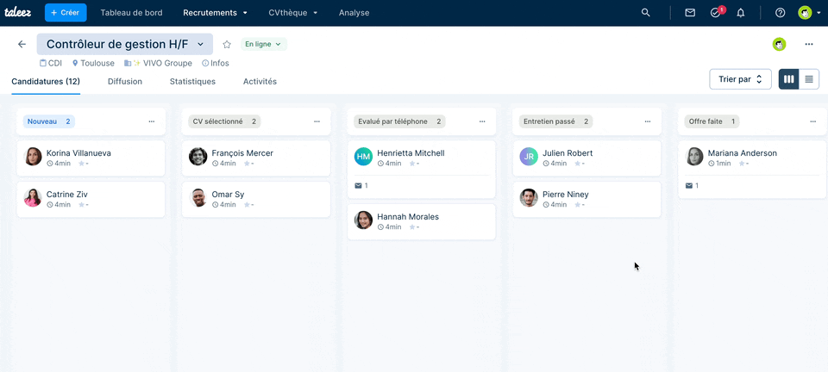The height and width of the screenshot is (372, 828).
Task: Click Julien Robert's rating star
Action: 577,164
